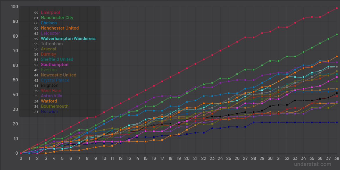
Task: Select Aston Villa legend entry
Action: (x=51, y=96)
